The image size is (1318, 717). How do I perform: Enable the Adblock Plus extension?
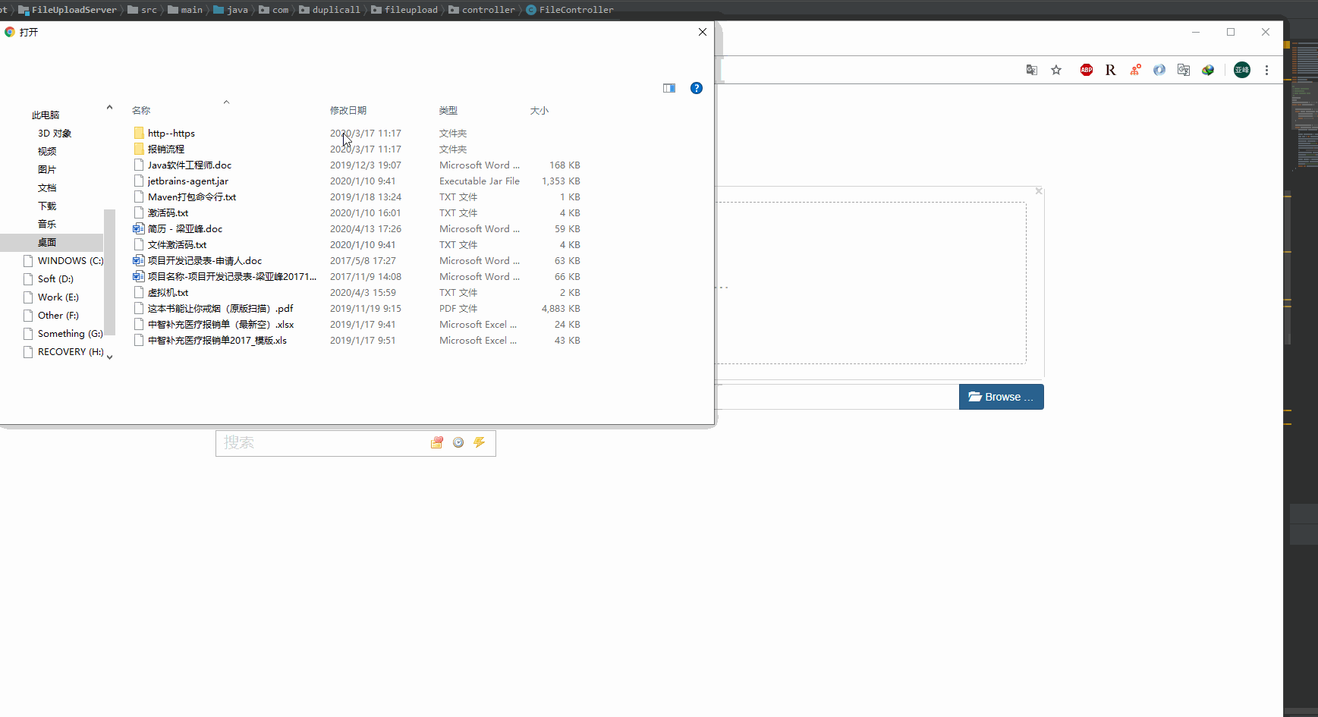[x=1086, y=70]
